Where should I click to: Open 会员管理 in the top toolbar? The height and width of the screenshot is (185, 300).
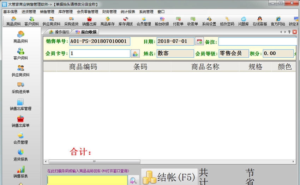pyautogui.click(x=144, y=21)
